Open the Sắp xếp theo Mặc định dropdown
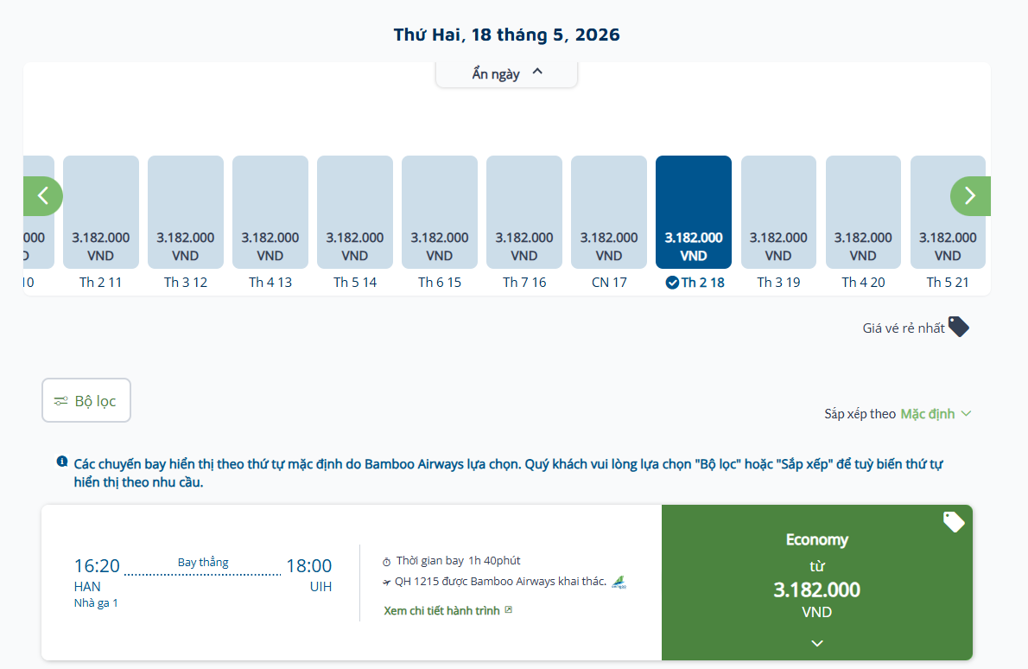The image size is (1028, 669). coord(936,414)
